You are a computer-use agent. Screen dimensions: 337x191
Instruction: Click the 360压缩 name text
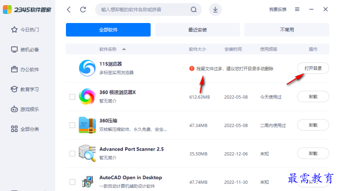click(108, 121)
